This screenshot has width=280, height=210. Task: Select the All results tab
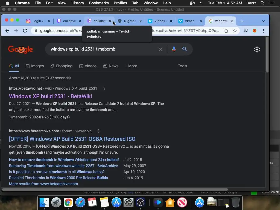[x=14, y=66]
